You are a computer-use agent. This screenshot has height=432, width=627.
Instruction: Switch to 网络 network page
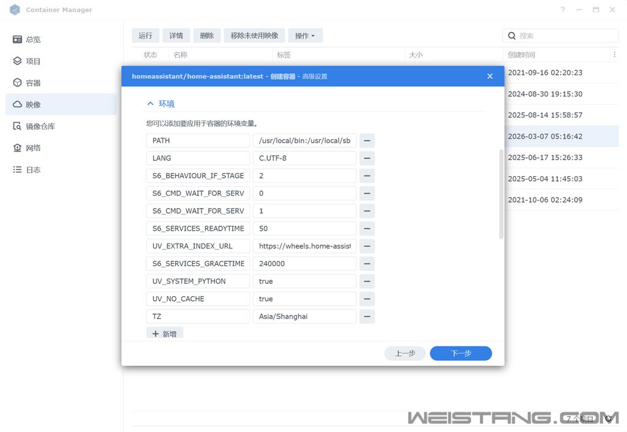coord(33,148)
